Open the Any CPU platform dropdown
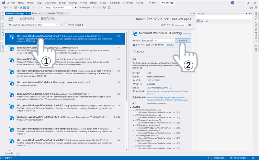This screenshot has height=160, width=259. (x=64, y=7)
